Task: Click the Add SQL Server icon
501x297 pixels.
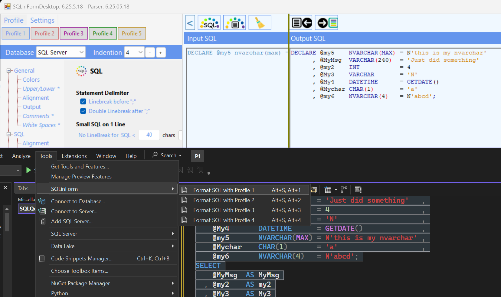Action: 42,221
